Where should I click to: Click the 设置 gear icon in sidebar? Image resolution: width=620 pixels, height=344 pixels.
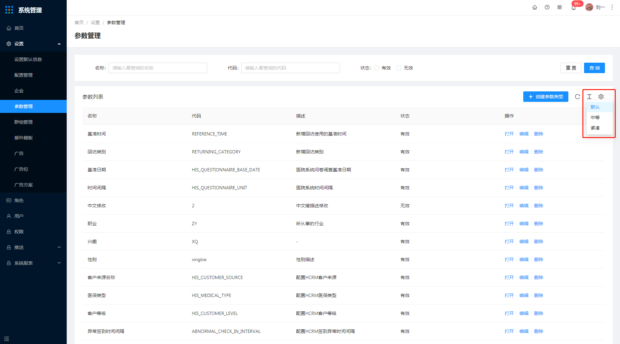click(x=9, y=44)
